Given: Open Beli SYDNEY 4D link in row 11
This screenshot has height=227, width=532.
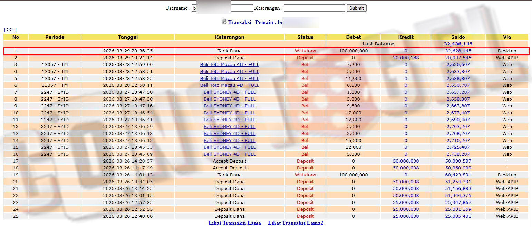Looking at the screenshot, I should click(230, 120).
